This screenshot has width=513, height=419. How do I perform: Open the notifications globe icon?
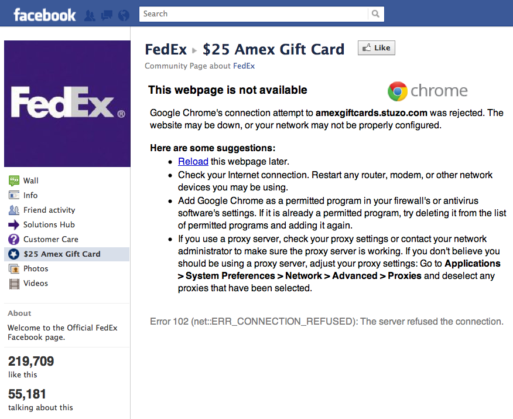pyautogui.click(x=124, y=15)
